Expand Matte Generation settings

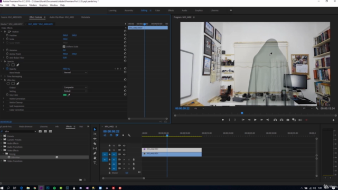point(4,99)
